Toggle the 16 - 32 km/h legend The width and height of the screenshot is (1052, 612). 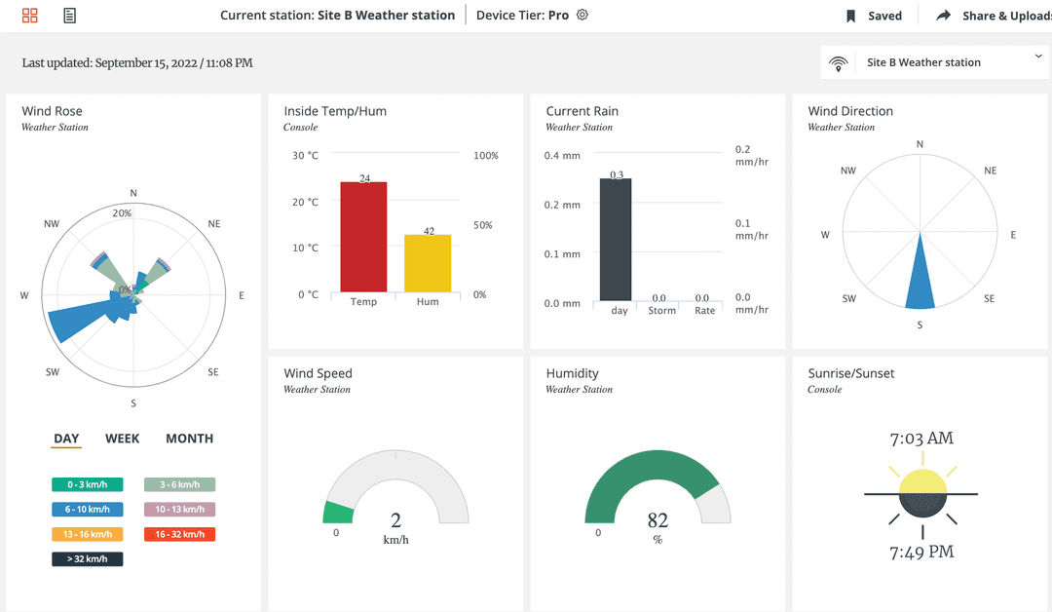(179, 534)
